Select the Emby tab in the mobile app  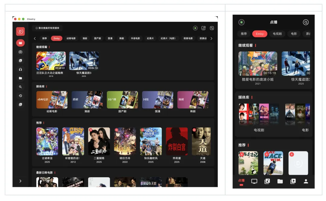[260, 34]
